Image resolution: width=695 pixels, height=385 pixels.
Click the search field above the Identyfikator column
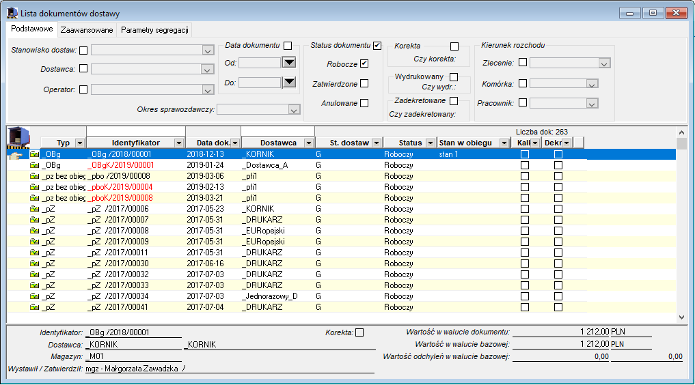(136, 131)
